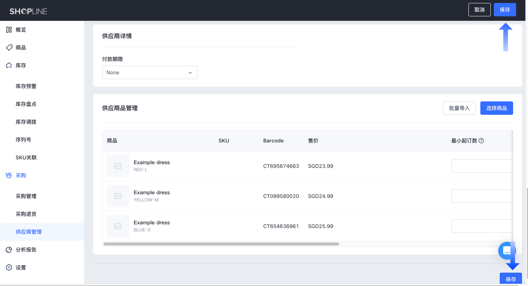
Task: Click price SGD24.99
Action: (321, 196)
